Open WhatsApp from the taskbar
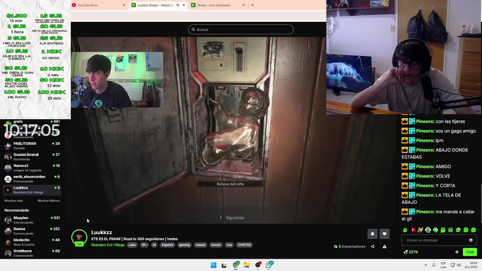This screenshot has width=482, height=271. pyautogui.click(x=269, y=265)
